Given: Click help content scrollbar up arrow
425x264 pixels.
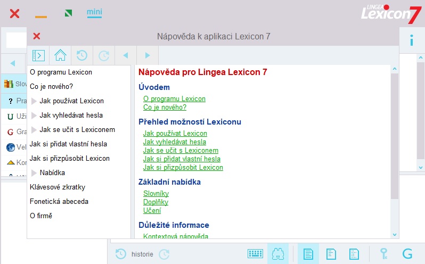Looking at the screenshot, I should [x=395, y=69].
